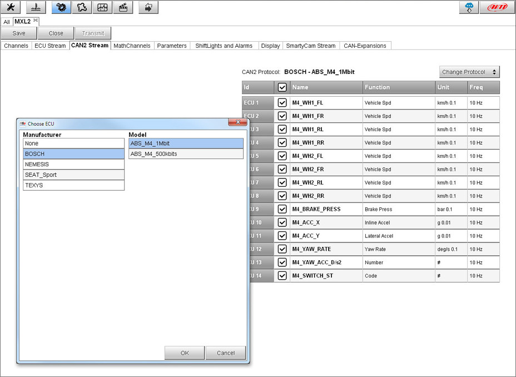This screenshot has width=516, height=377.
Task: Toggle the M4_YAW_ACC_D/s2 channel checkbox
Action: [282, 262]
